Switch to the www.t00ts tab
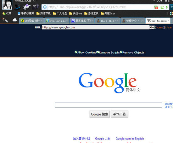Viewport: 173px width, 143px height. click(x=57, y=21)
